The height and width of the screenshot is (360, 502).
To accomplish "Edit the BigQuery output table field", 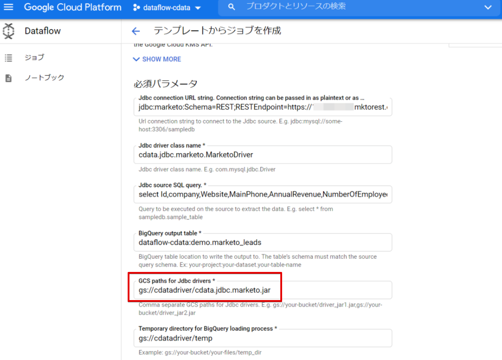I will 263,242.
